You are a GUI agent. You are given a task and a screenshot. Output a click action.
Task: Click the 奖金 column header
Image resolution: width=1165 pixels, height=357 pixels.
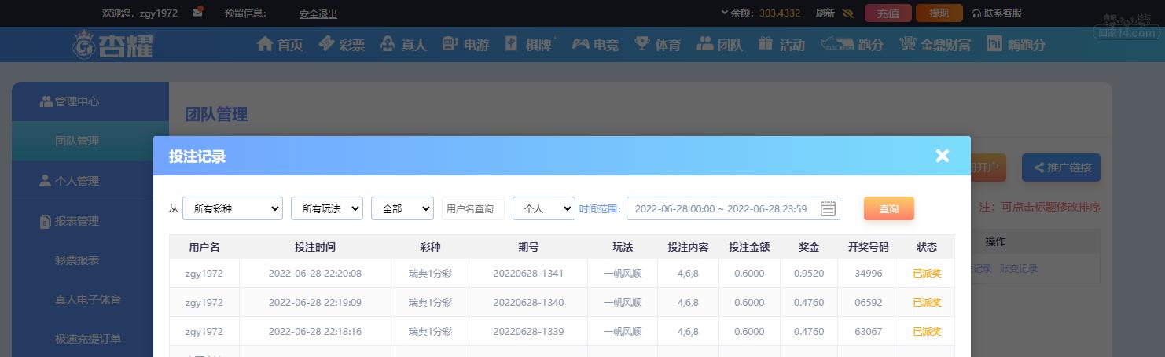(809, 247)
